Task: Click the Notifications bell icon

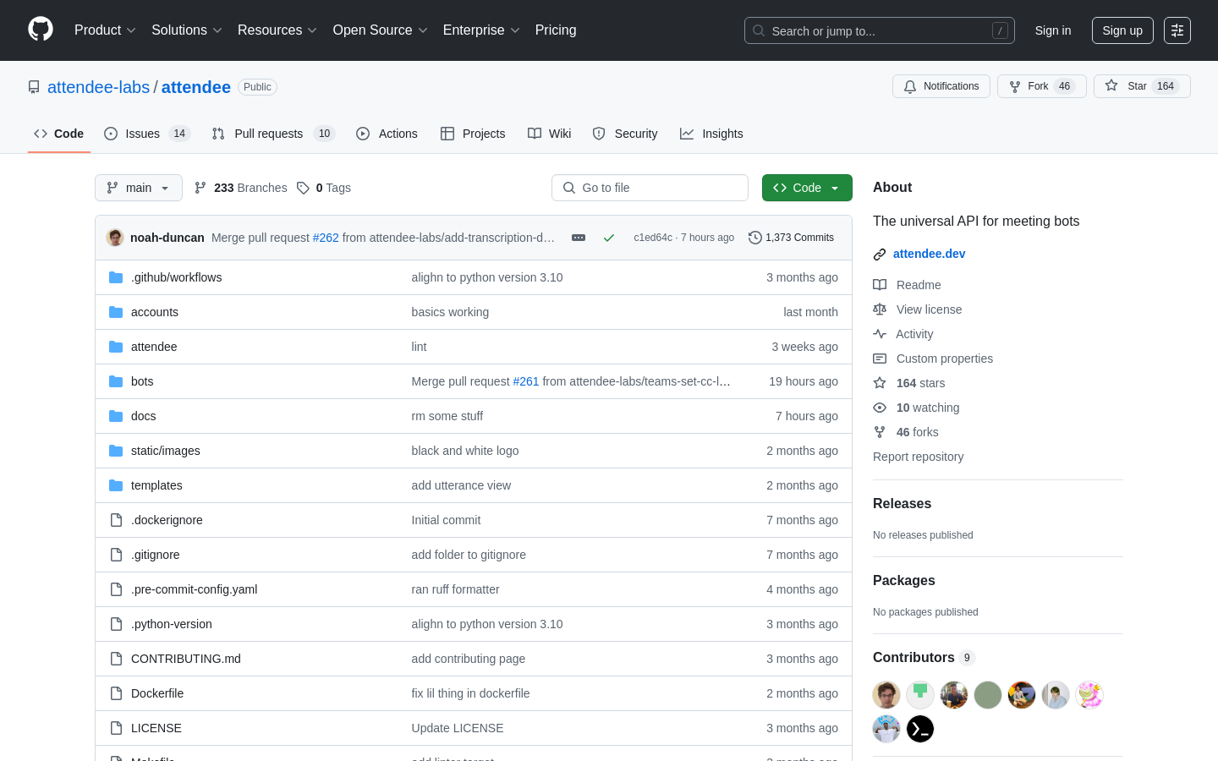Action: coord(910,86)
